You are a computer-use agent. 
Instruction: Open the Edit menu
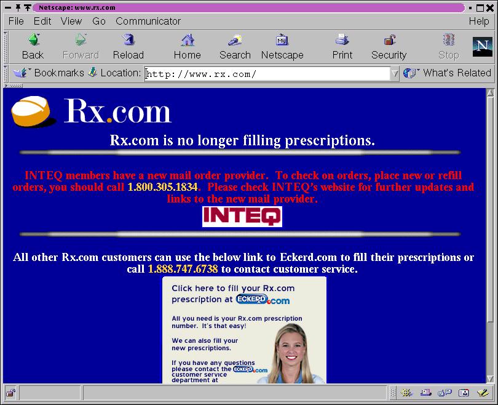pos(42,22)
